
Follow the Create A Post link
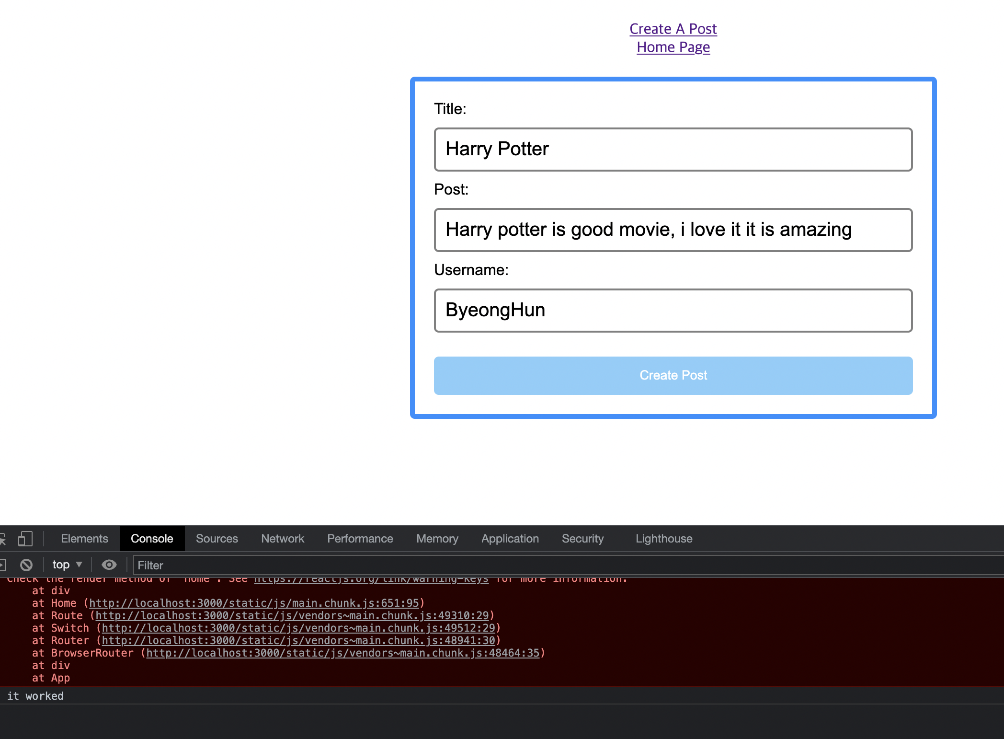click(x=673, y=29)
